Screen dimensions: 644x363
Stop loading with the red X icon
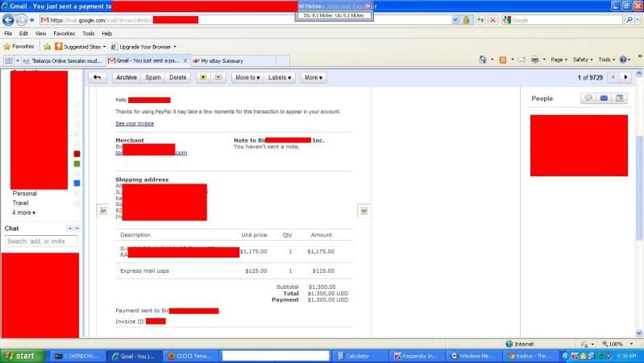tap(493, 19)
